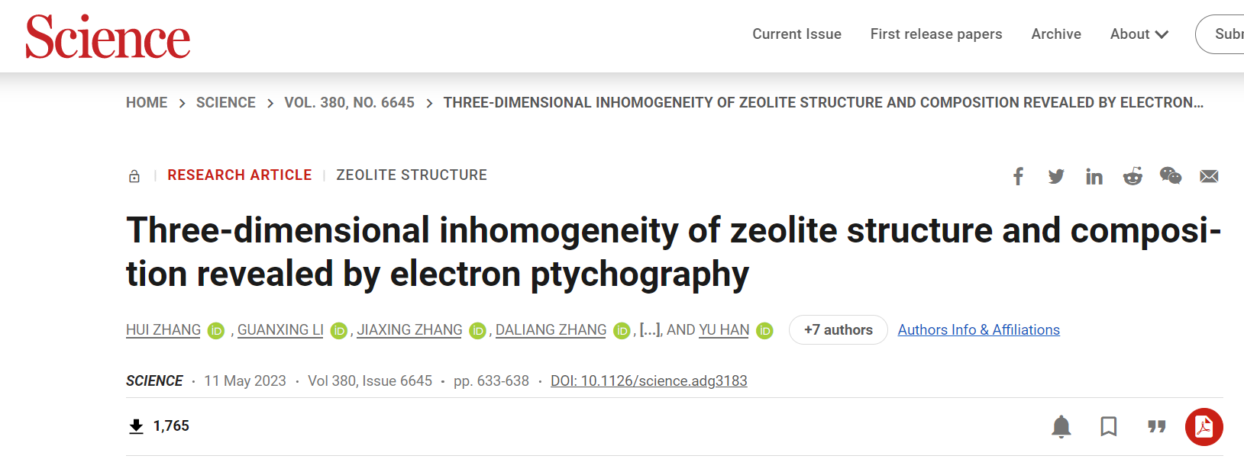1244x459 pixels.
Task: Share article on Facebook
Action: coord(1018,177)
